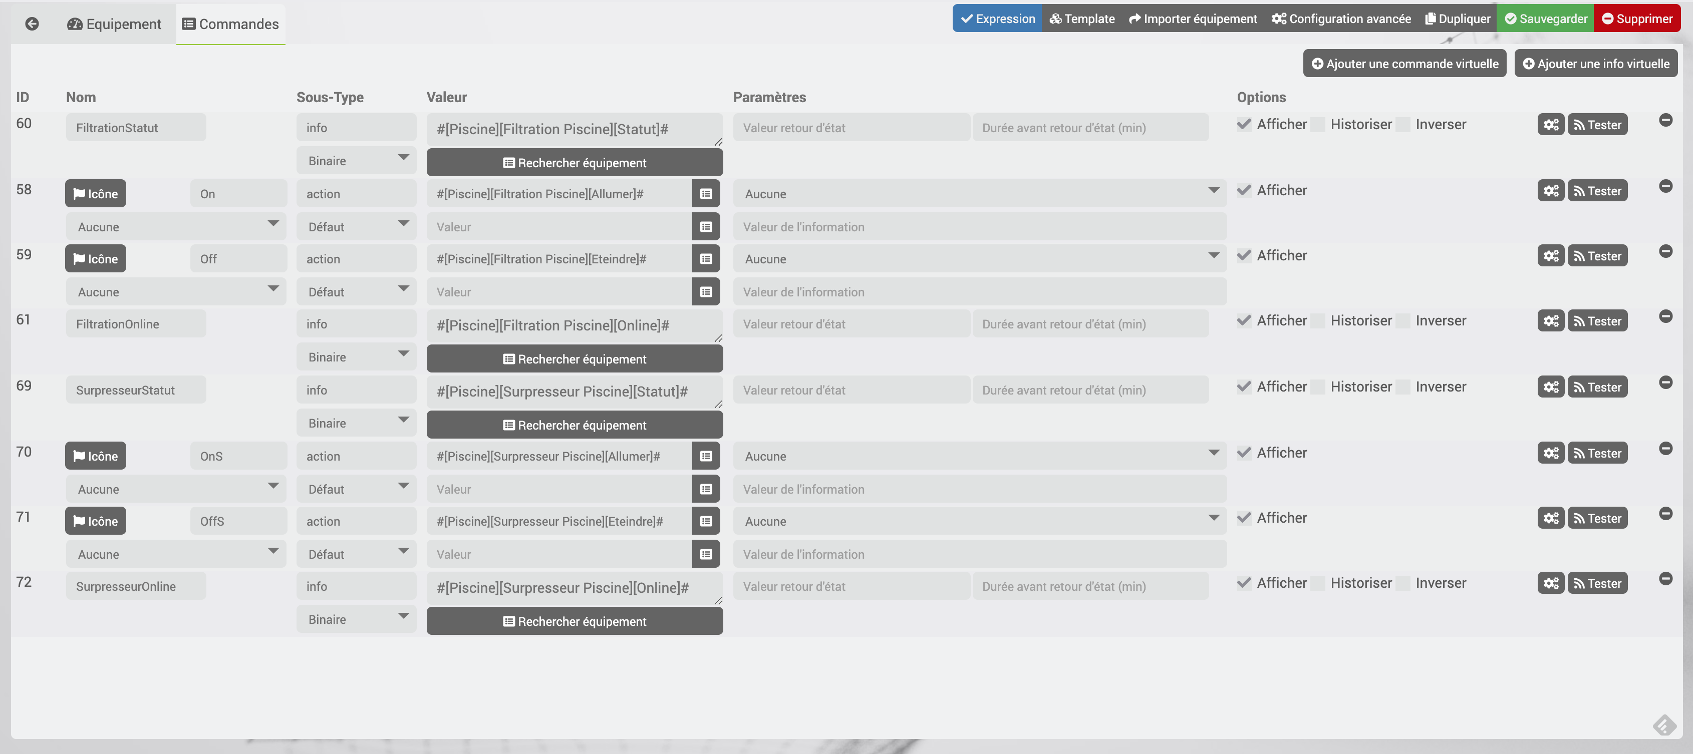Toggle Afficher for the Off command
The image size is (1693, 754).
point(1244,255)
